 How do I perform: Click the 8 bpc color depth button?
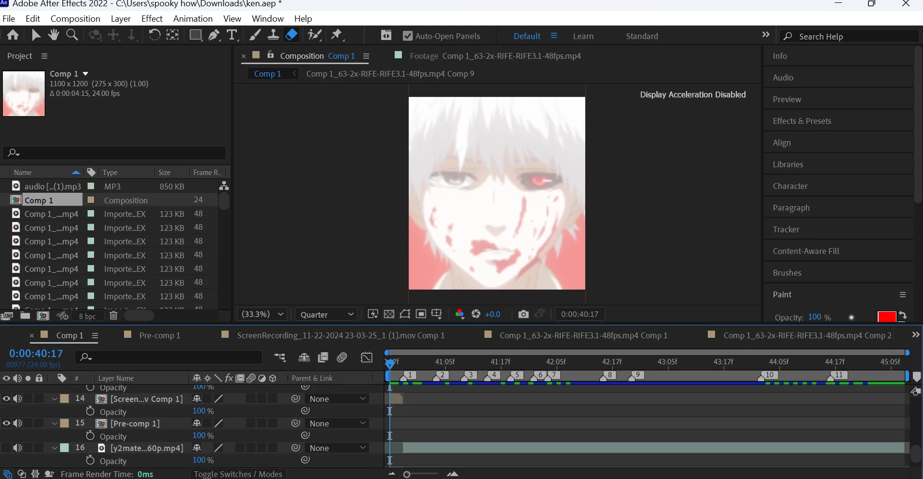[87, 316]
